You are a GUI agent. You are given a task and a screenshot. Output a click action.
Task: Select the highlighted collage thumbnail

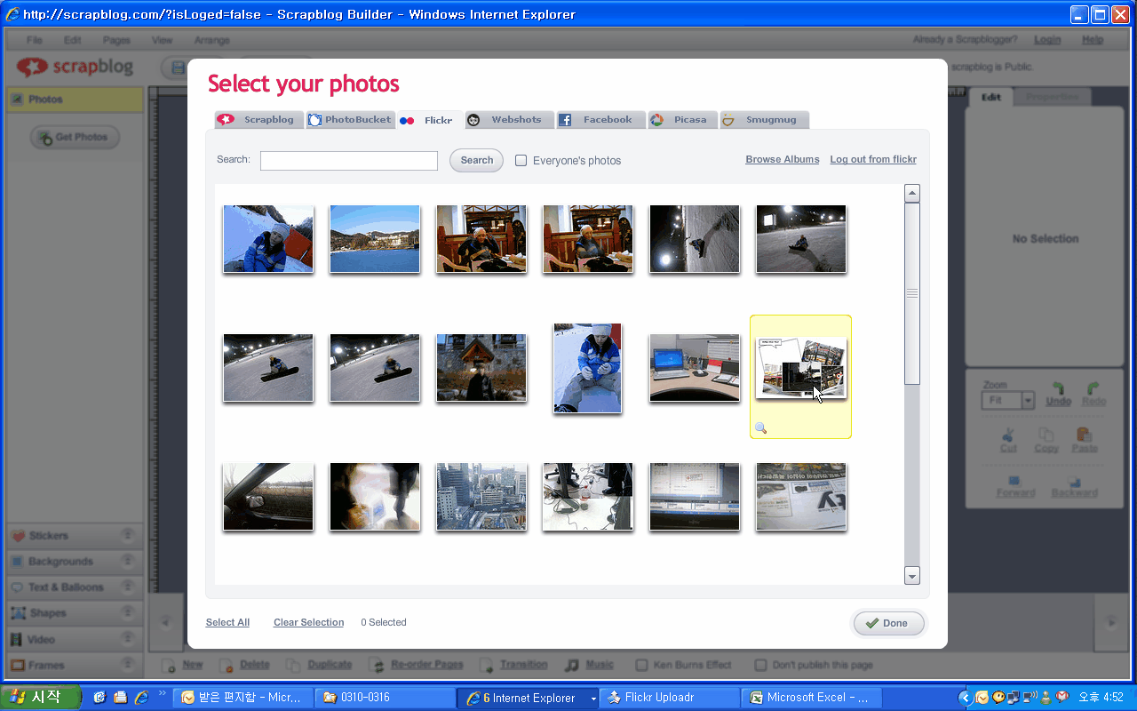point(801,368)
